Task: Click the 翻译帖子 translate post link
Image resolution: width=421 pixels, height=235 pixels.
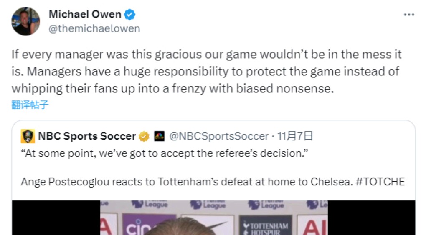Action: (30, 105)
